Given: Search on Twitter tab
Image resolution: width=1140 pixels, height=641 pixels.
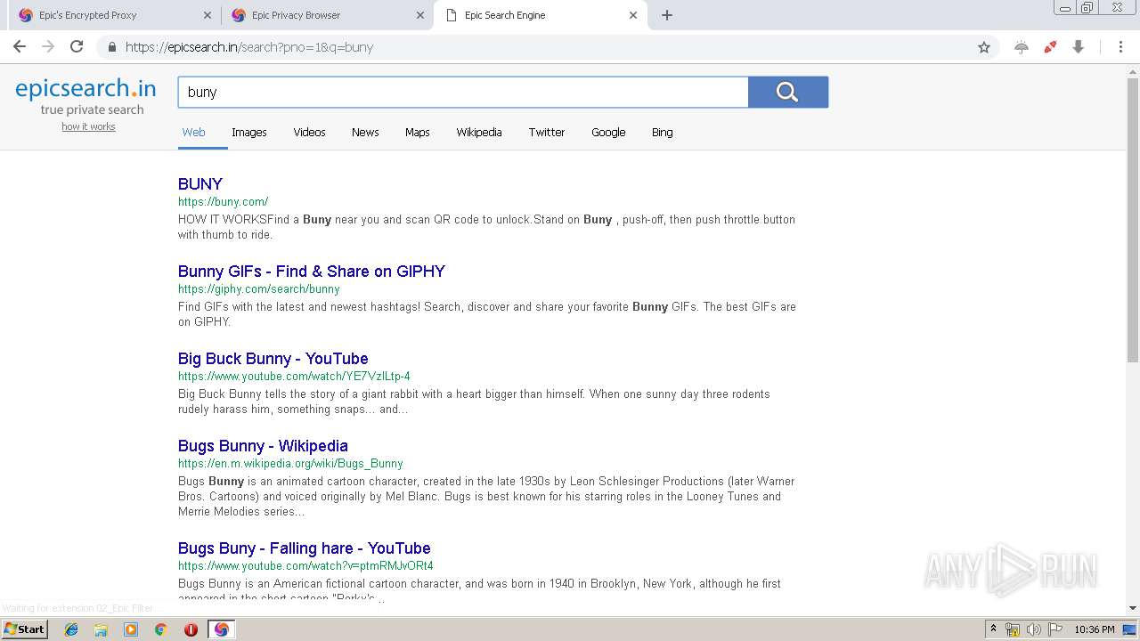Looking at the screenshot, I should point(547,132).
